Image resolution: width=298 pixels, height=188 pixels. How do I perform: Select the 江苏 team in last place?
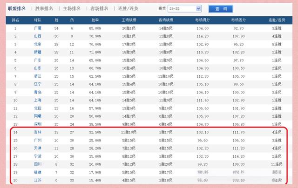pos(38,180)
